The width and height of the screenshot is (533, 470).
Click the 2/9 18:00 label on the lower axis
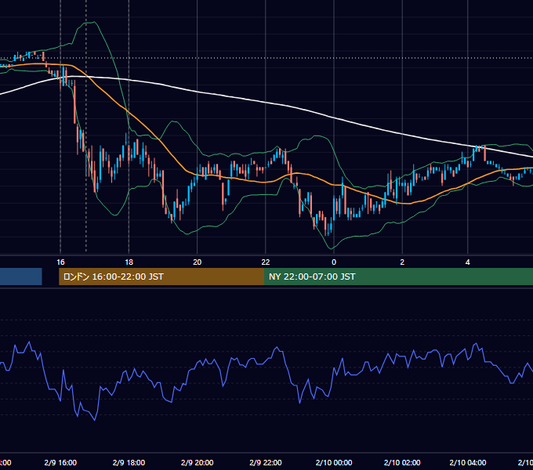click(129, 462)
